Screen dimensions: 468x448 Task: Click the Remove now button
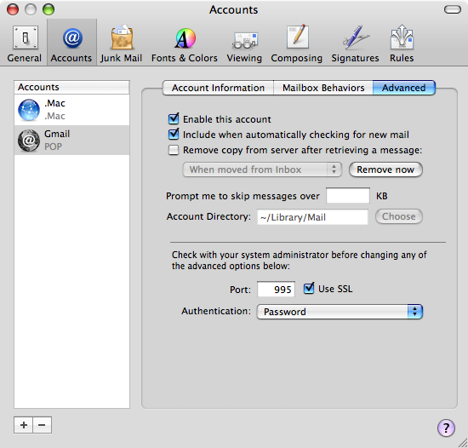pyautogui.click(x=385, y=169)
